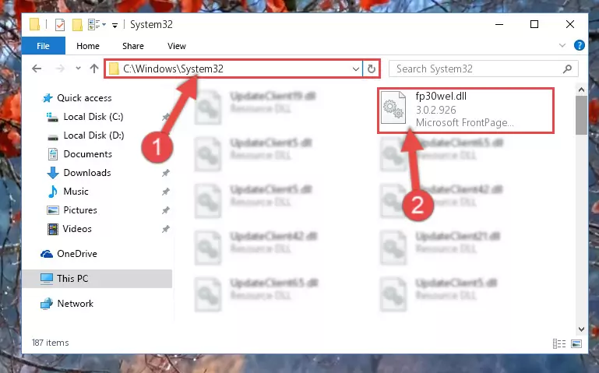Open the Help question mark icon
Screen dimensions: 599x373
click(579, 45)
